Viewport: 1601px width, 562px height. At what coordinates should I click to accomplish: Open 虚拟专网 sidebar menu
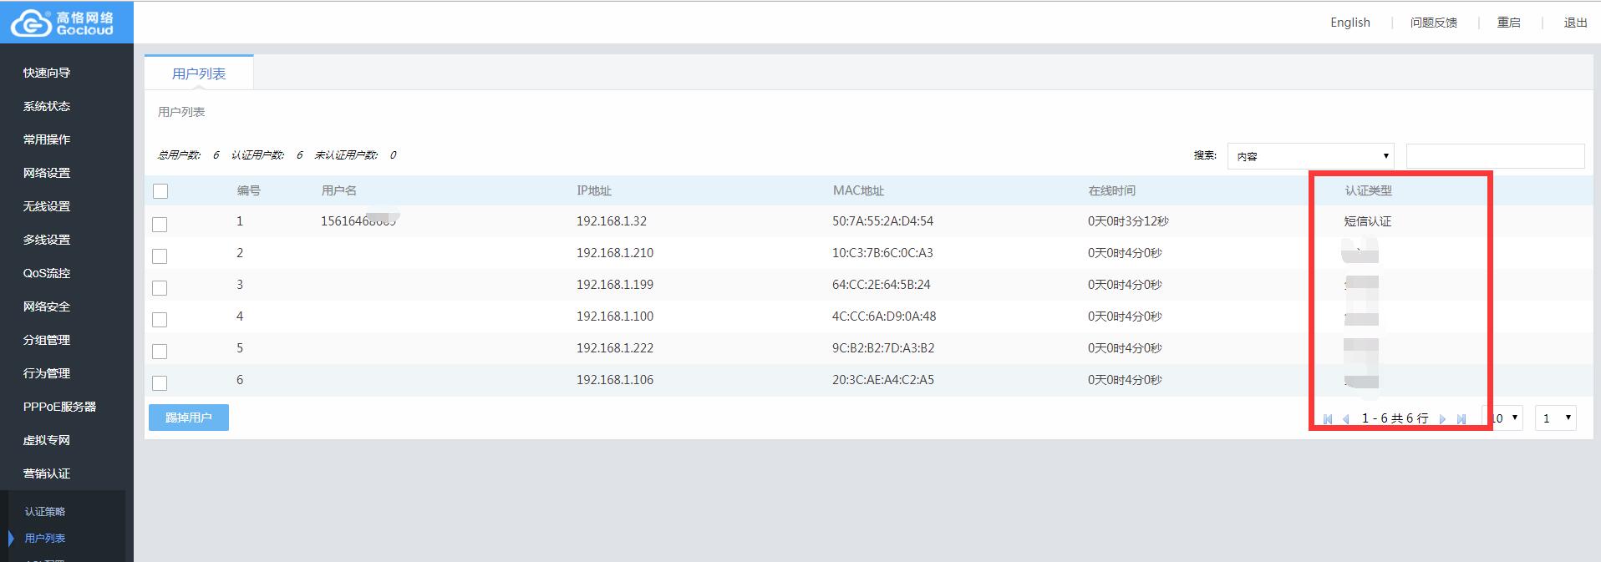pos(47,440)
